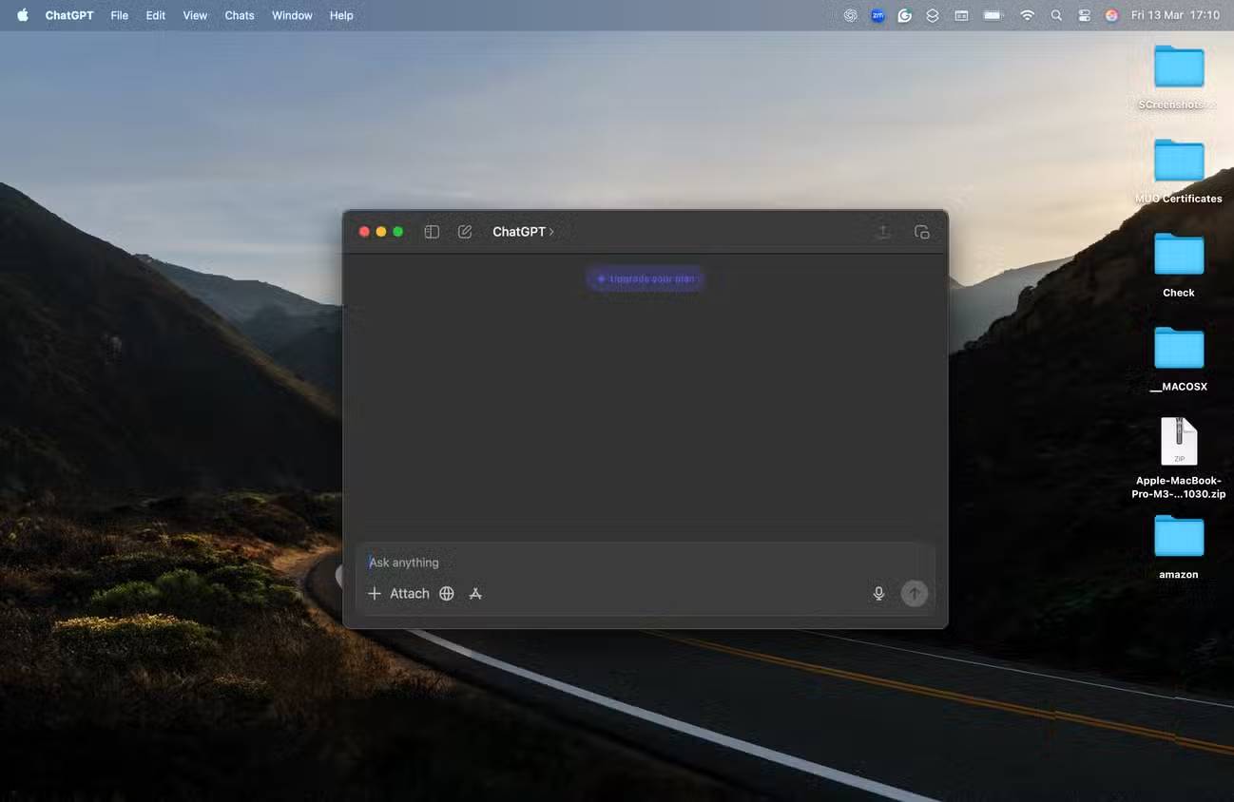Open Spotlight search
The image size is (1234, 802).
[1056, 15]
